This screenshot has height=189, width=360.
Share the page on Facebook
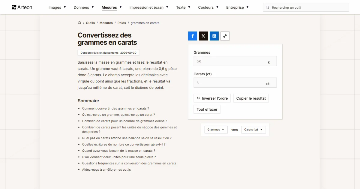(x=193, y=36)
